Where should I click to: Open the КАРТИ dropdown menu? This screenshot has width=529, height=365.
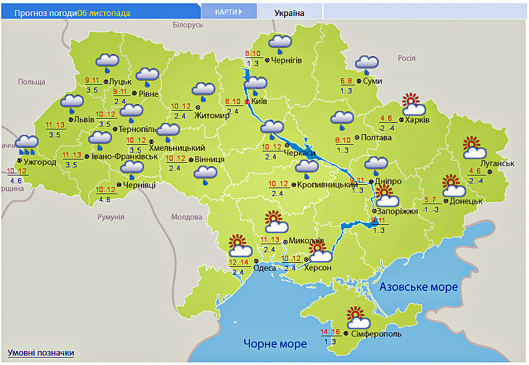(x=228, y=12)
